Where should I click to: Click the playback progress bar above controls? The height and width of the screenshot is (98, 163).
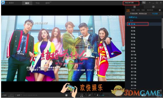click(x=63, y=92)
